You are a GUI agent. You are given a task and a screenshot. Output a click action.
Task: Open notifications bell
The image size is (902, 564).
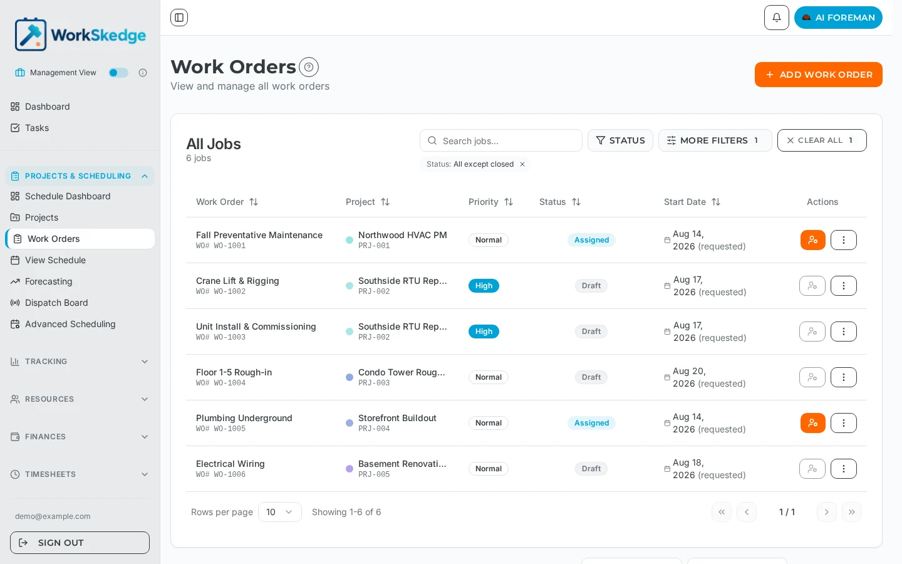pyautogui.click(x=776, y=18)
